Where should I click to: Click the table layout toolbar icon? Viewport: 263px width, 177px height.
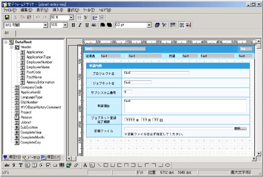(x=173, y=25)
